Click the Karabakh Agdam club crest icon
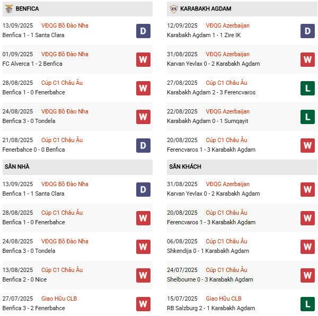Image resolution: width=318 pixels, height=316 pixels. pos(173,8)
